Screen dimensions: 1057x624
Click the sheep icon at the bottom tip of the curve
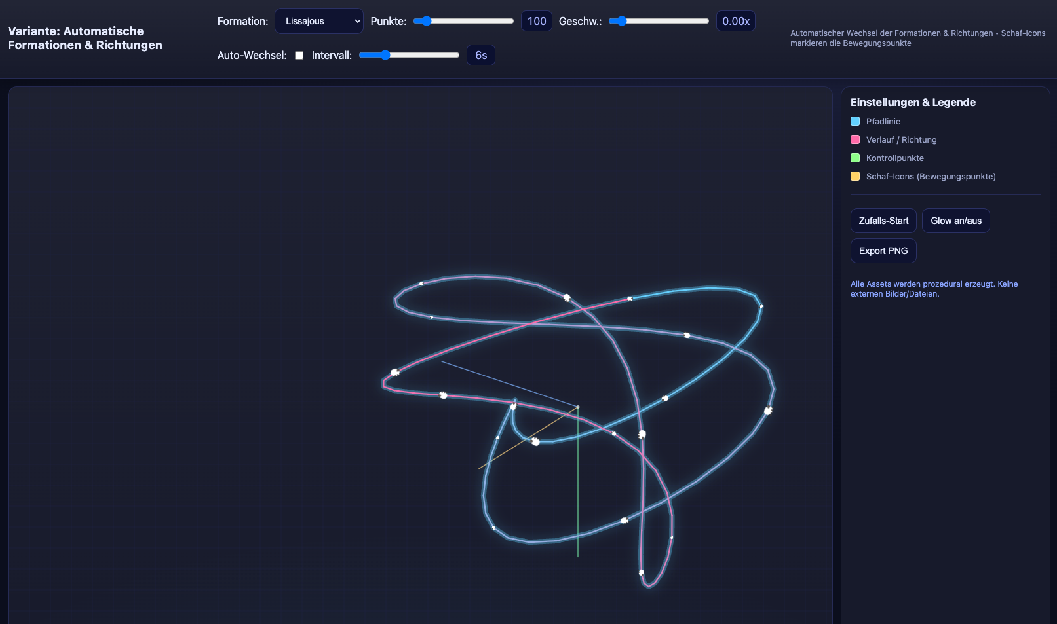(642, 572)
